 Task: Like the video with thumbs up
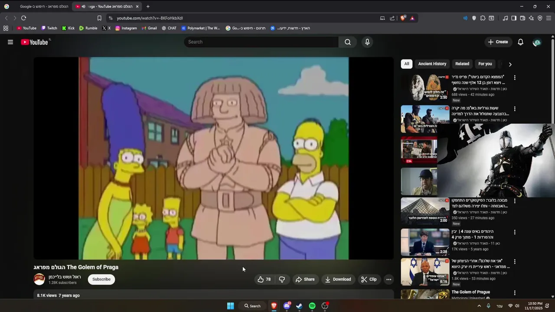tap(264, 279)
